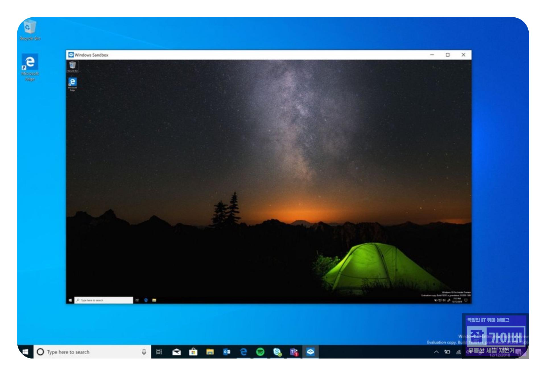Open the Mail app from taskbar

click(177, 352)
